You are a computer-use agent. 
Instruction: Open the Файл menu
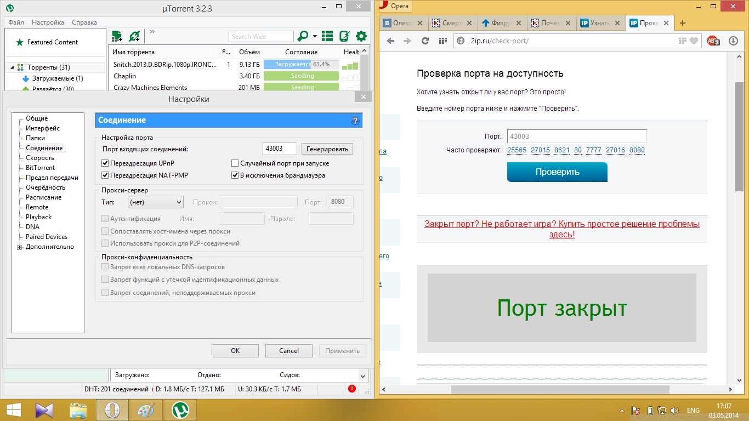pos(16,22)
